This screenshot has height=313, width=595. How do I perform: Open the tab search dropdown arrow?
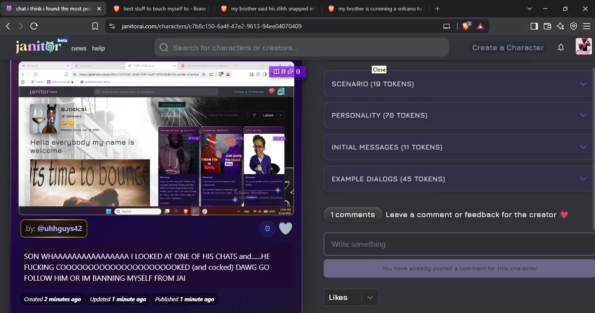pyautogui.click(x=530, y=9)
